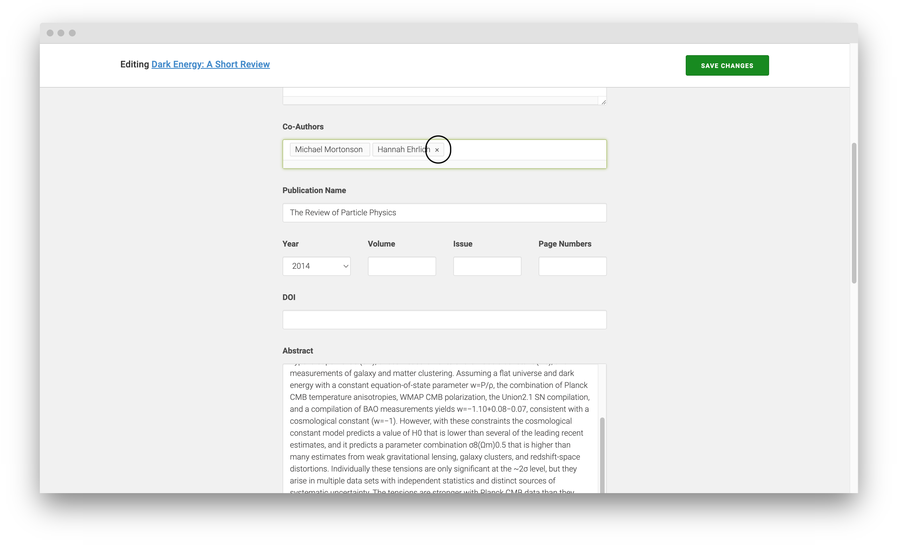The height and width of the screenshot is (550, 898).
Task: Click the yellow minimize dot in window corner
Action: pyautogui.click(x=61, y=33)
